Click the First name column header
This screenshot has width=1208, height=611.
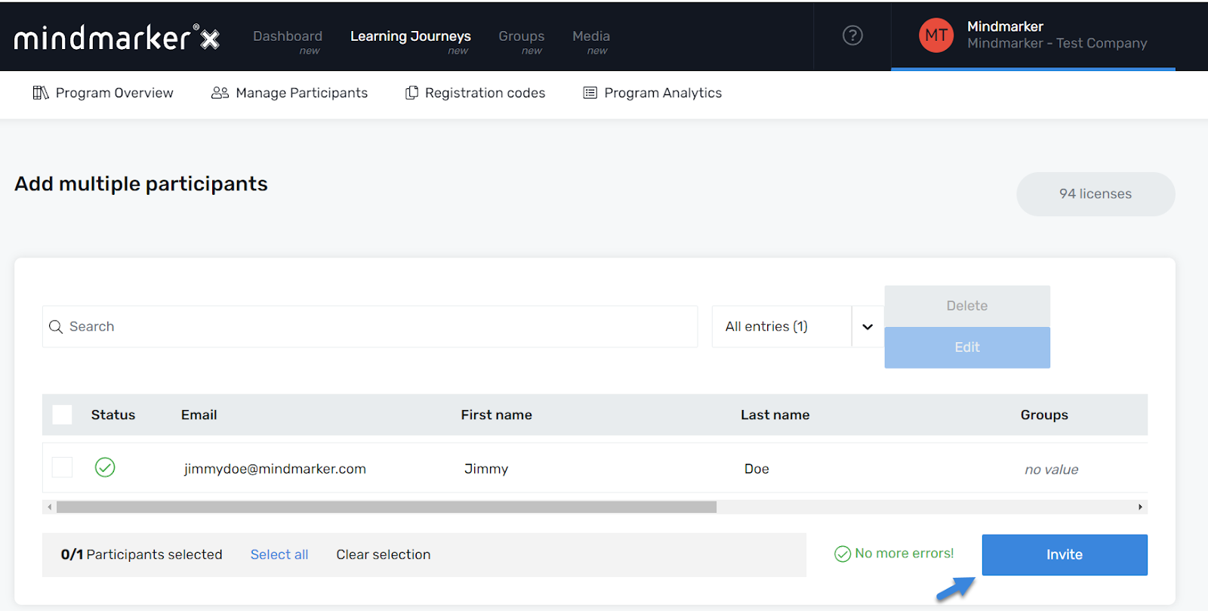point(497,415)
